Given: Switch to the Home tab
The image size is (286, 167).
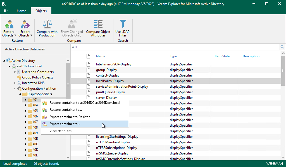Looking at the screenshot, I should coord(21,11).
